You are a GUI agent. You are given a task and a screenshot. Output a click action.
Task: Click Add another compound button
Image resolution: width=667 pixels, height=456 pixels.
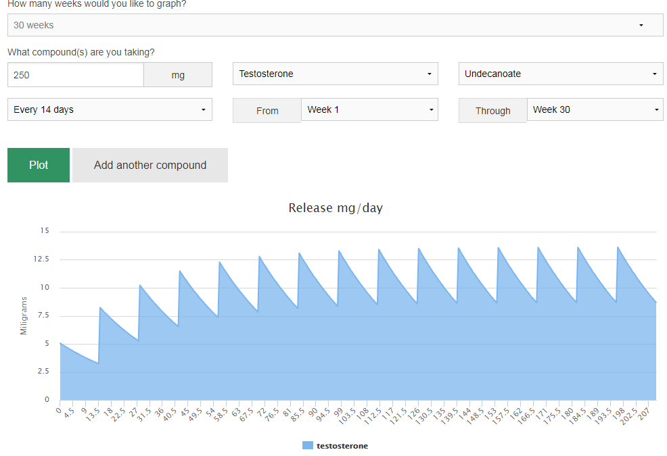(x=150, y=165)
